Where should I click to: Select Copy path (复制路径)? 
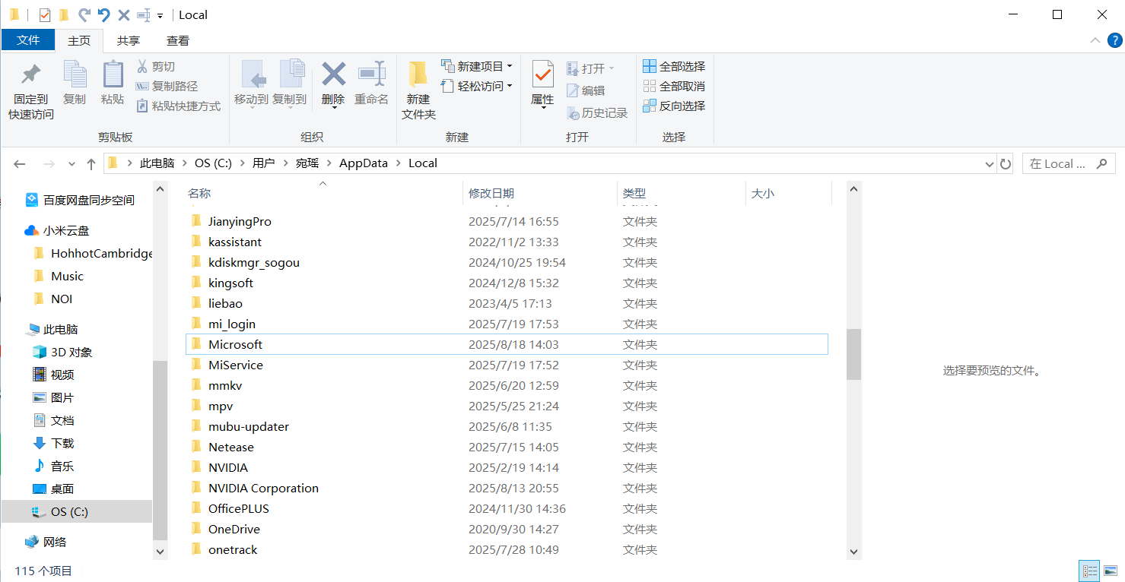167,87
